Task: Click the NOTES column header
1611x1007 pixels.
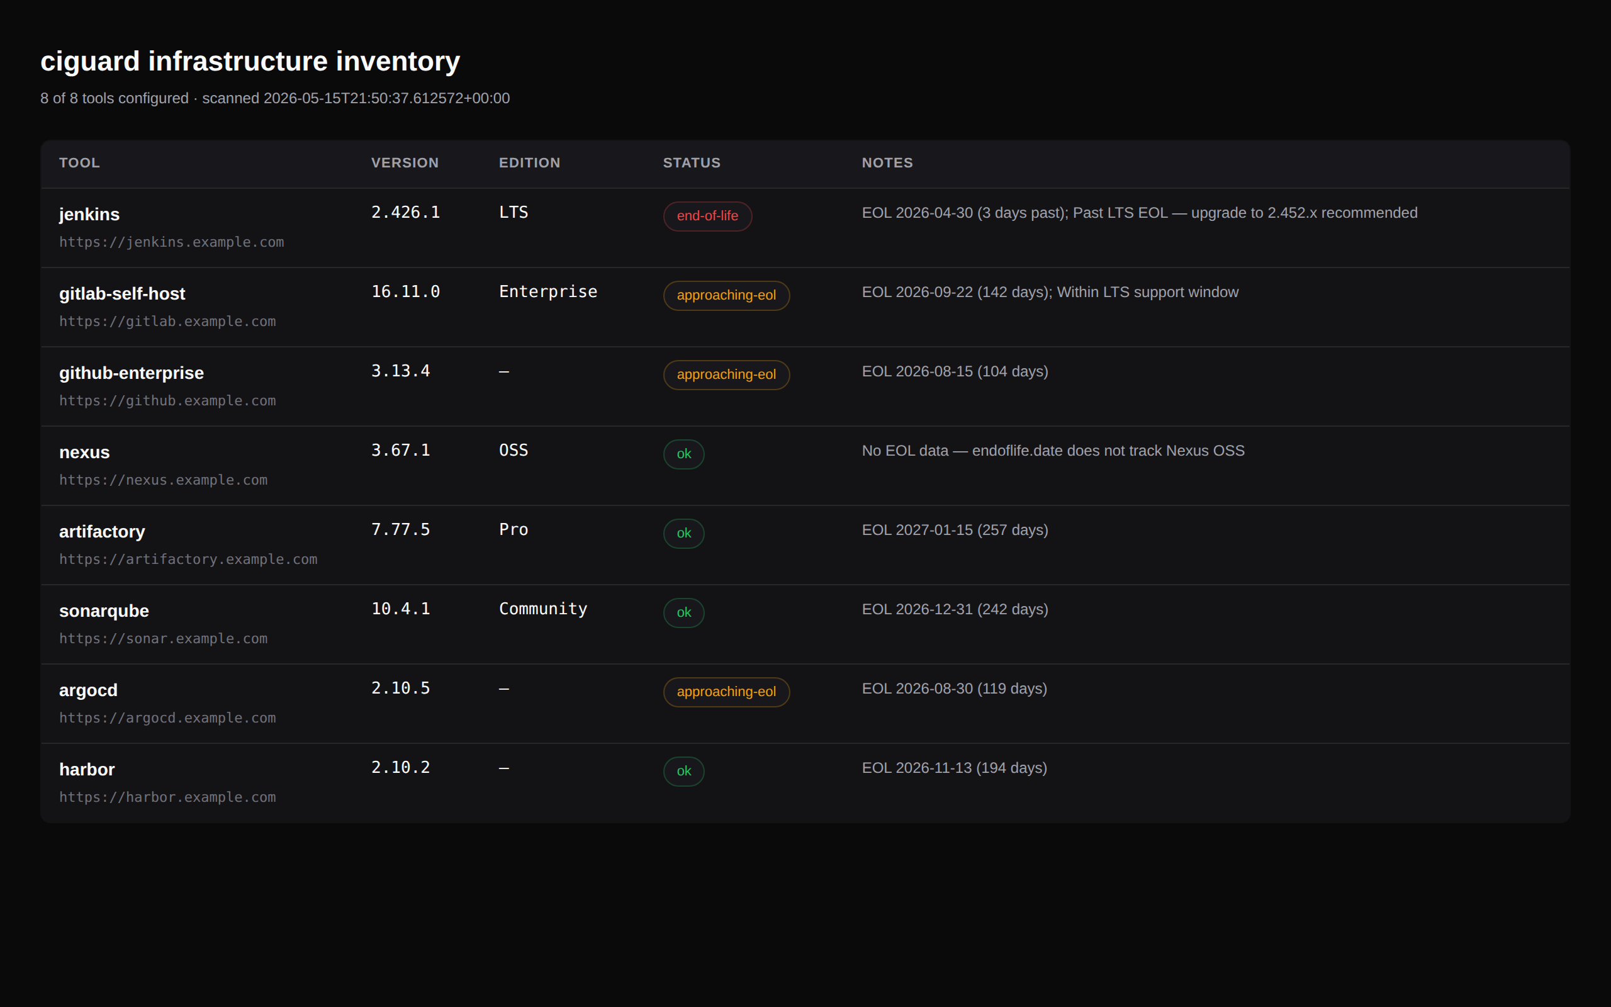Action: (887, 162)
